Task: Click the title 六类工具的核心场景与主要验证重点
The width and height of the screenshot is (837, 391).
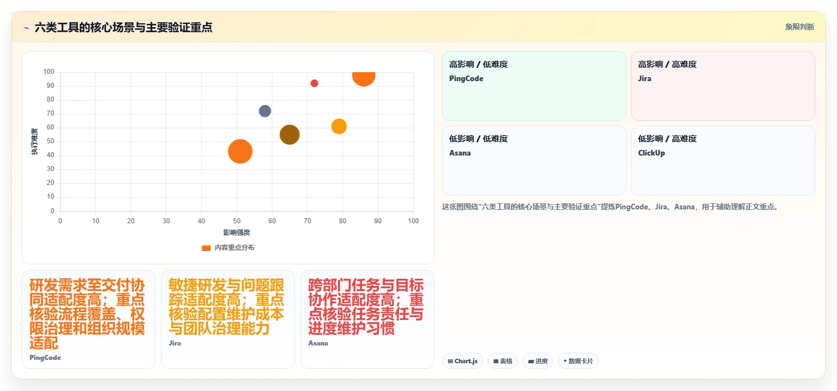Action: (x=123, y=28)
